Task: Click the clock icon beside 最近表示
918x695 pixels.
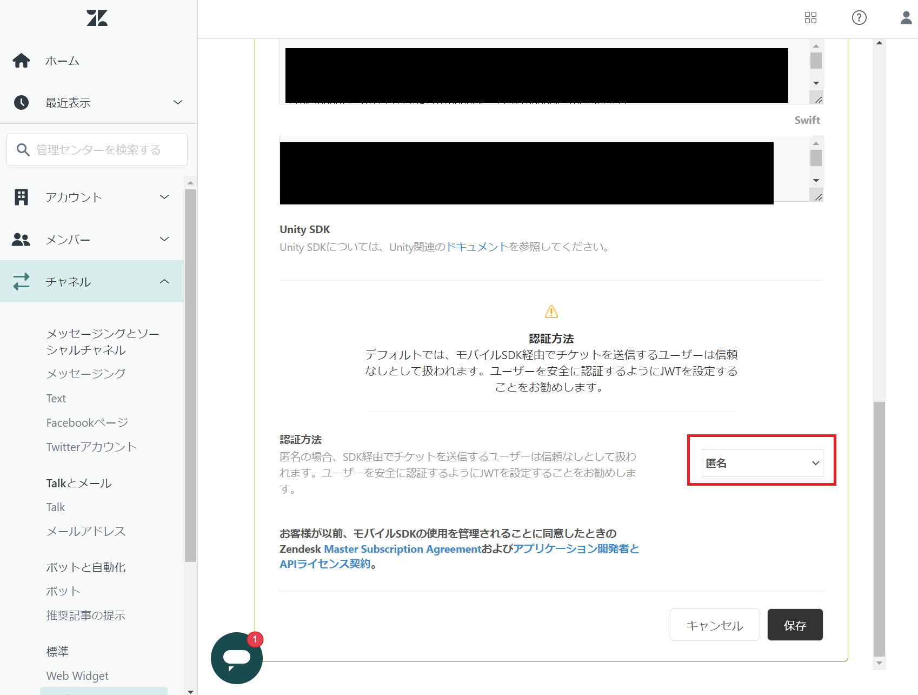Action: click(21, 102)
